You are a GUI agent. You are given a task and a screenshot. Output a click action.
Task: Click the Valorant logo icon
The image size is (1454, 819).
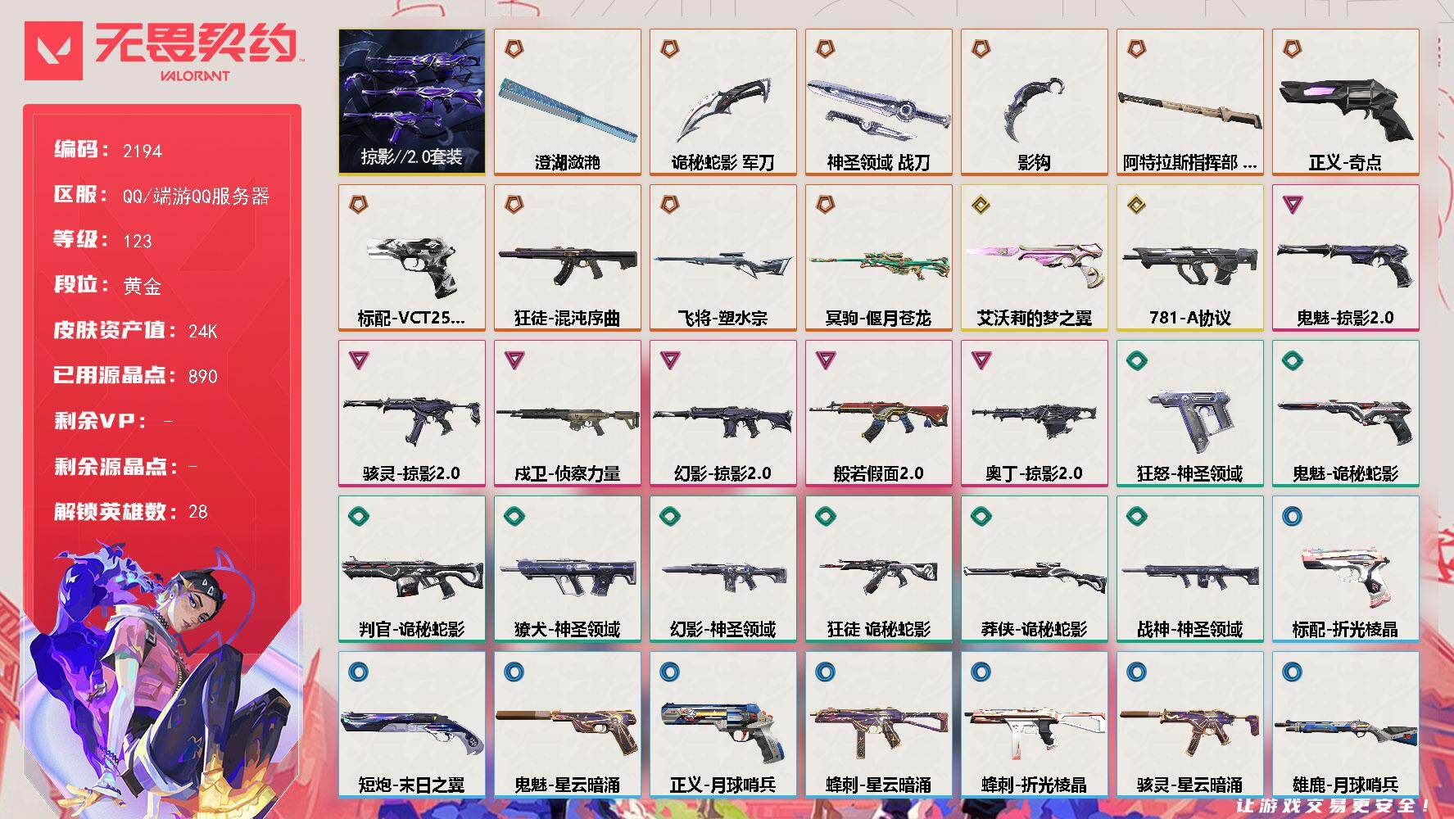click(x=53, y=51)
